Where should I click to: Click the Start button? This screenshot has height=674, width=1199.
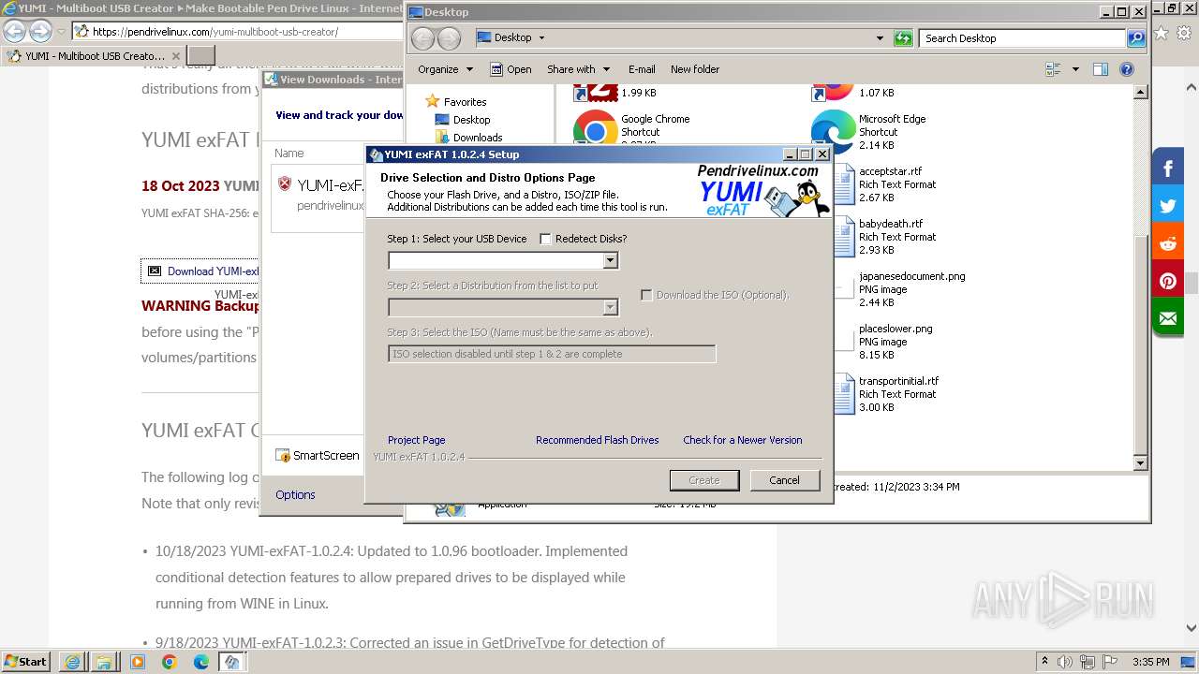(26, 662)
